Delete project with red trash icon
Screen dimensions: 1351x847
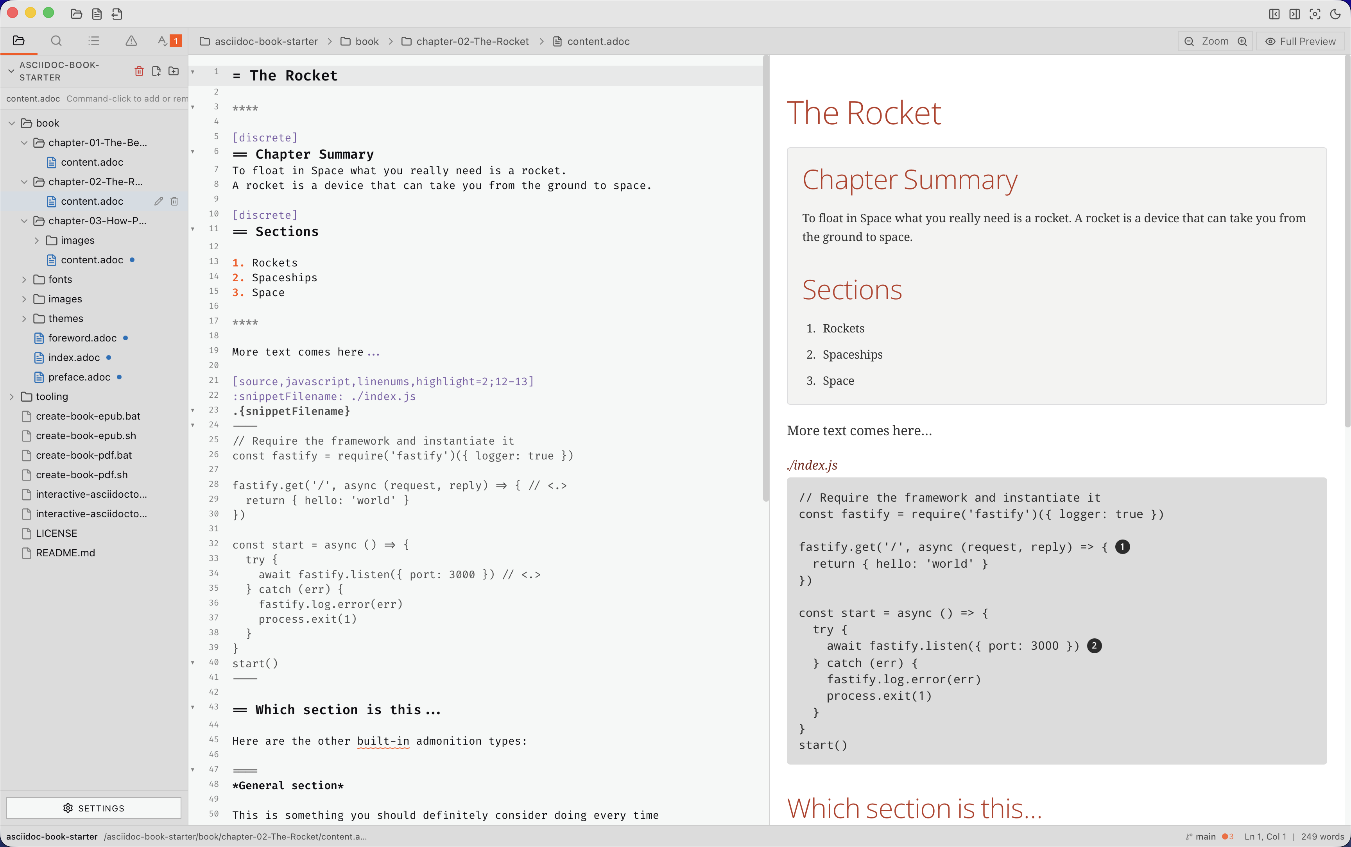coord(139,71)
